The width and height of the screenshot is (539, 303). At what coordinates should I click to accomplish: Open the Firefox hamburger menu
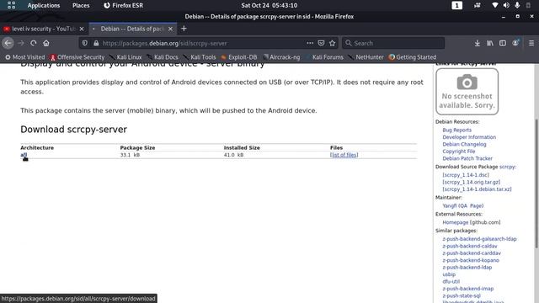click(531, 43)
